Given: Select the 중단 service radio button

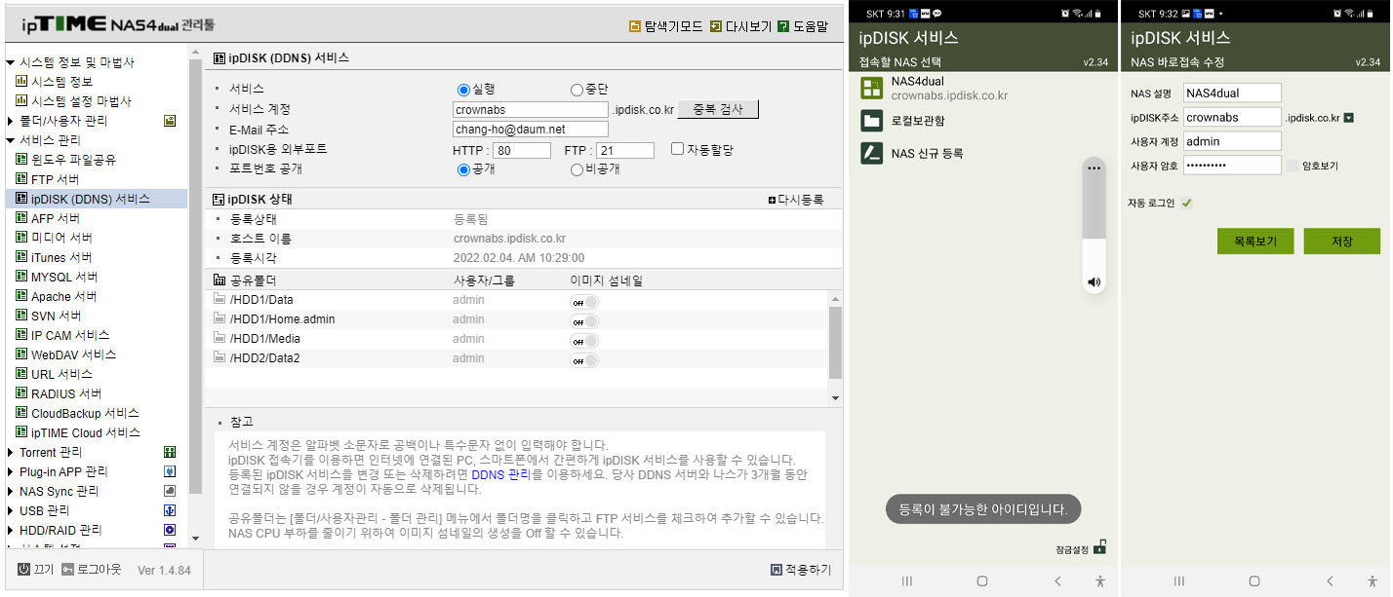Looking at the screenshot, I should point(577,90).
